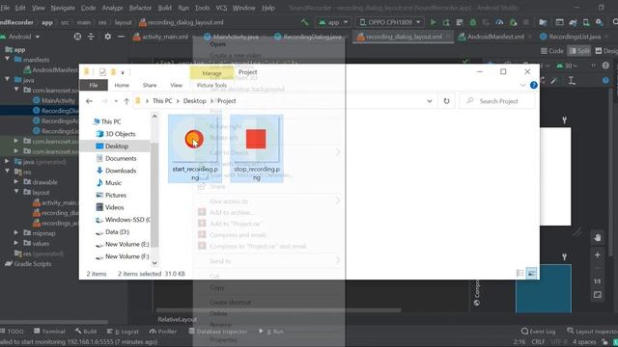Run the app with green play icon
618x347 pixels.
point(434,22)
